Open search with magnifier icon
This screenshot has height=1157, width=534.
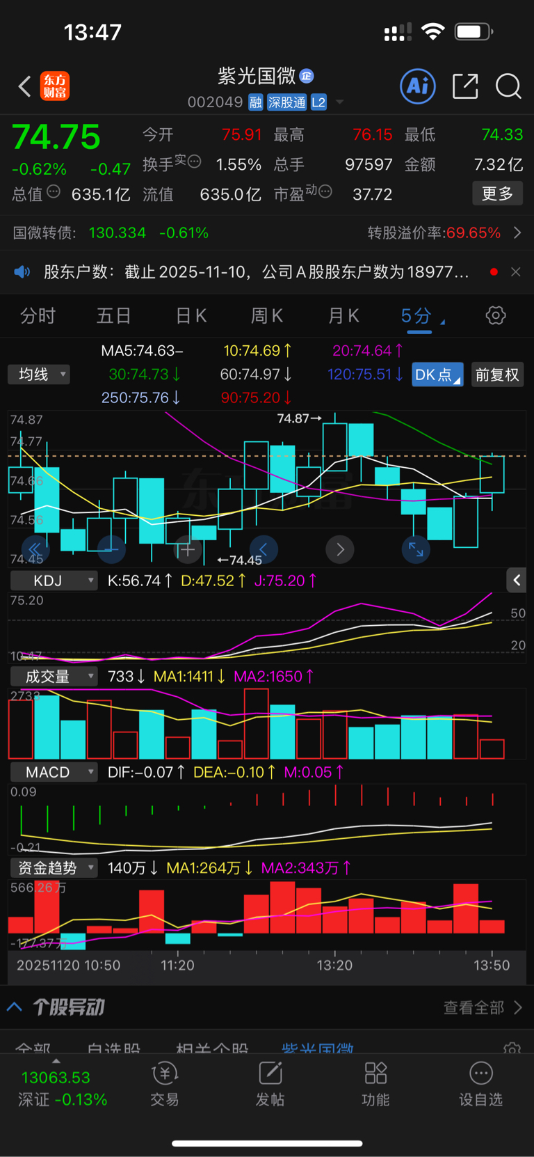click(508, 86)
